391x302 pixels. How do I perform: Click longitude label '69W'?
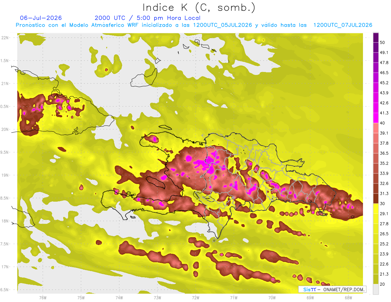[310, 298]
